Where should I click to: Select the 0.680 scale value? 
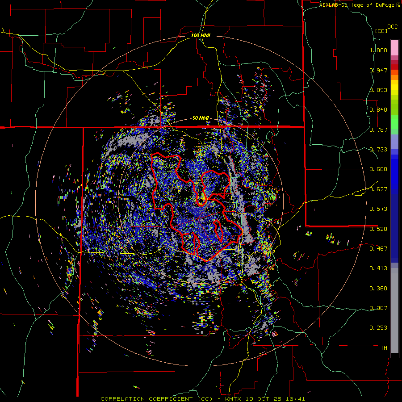(x=378, y=169)
